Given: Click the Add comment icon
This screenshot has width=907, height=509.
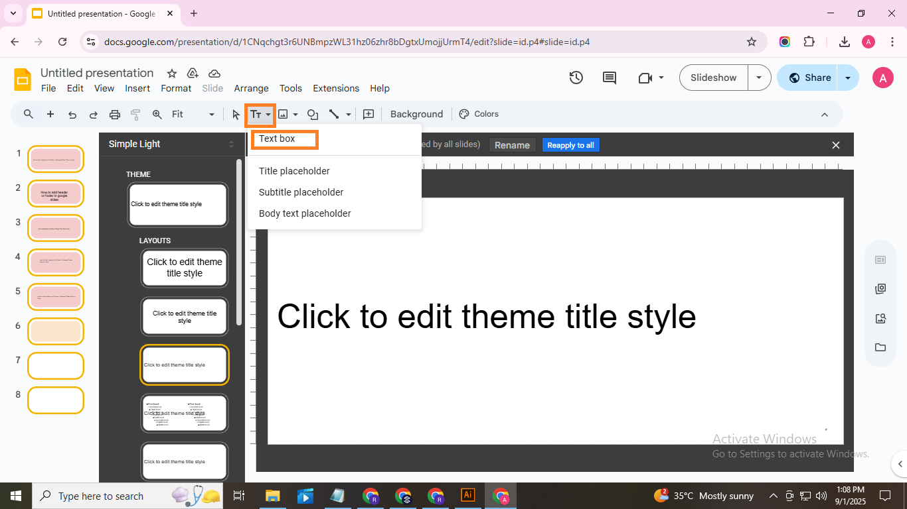Looking at the screenshot, I should (369, 115).
